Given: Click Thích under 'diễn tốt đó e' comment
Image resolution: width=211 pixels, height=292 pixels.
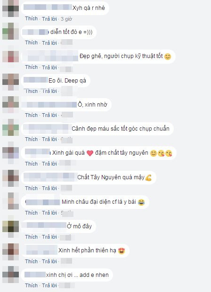Looking at the screenshot, I should [32, 42].
